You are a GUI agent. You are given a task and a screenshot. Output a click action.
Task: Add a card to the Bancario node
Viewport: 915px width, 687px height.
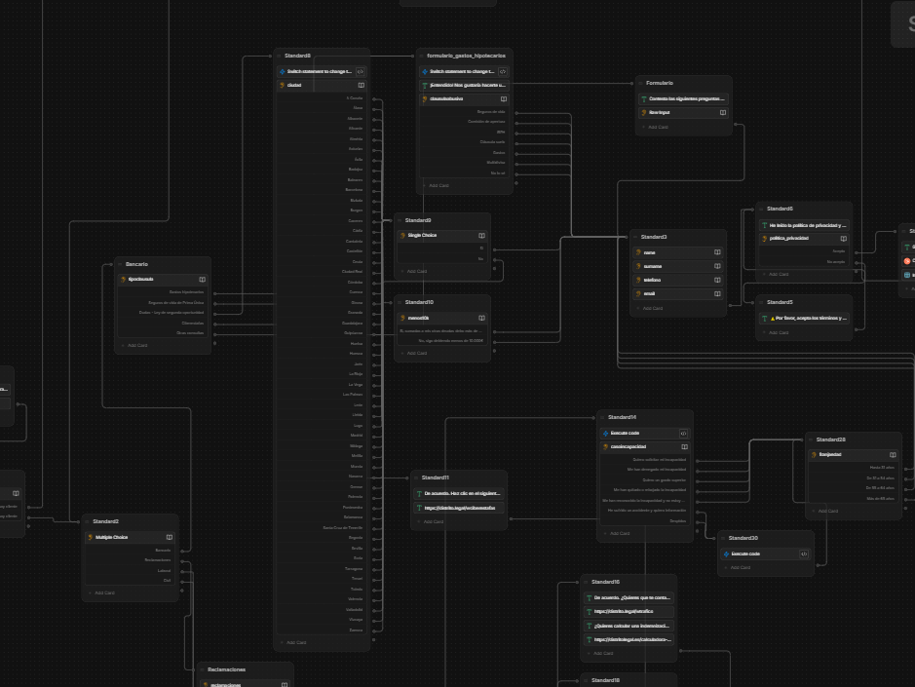click(136, 345)
